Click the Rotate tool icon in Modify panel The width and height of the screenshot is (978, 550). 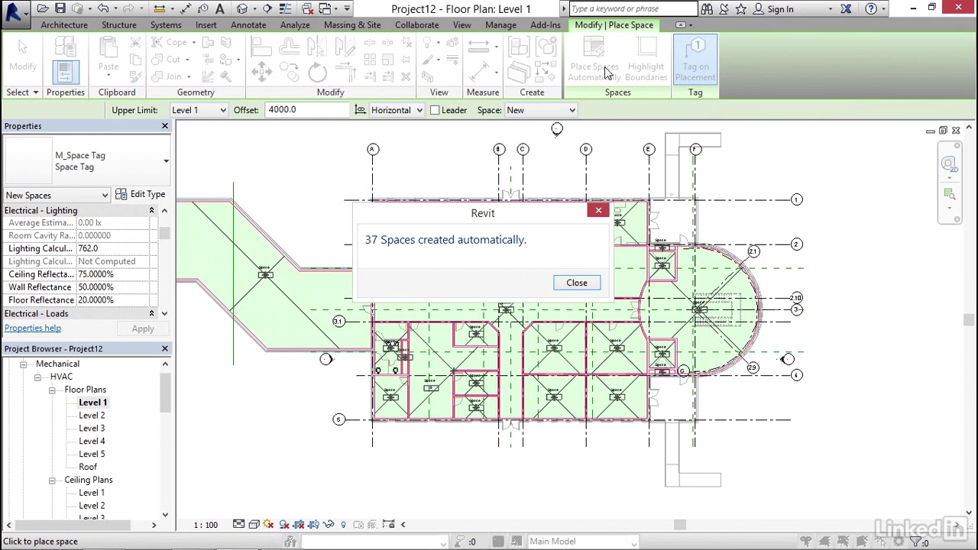coord(317,73)
